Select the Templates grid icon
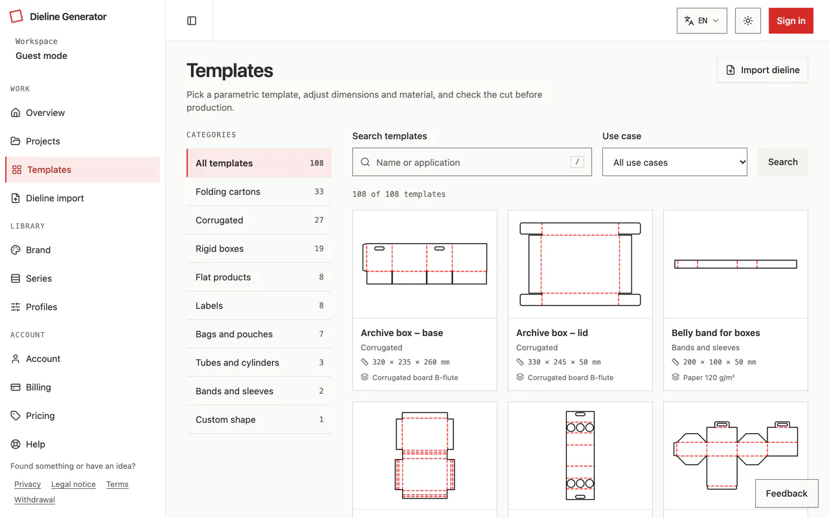Viewport: 829px width, 518px height. [17, 170]
